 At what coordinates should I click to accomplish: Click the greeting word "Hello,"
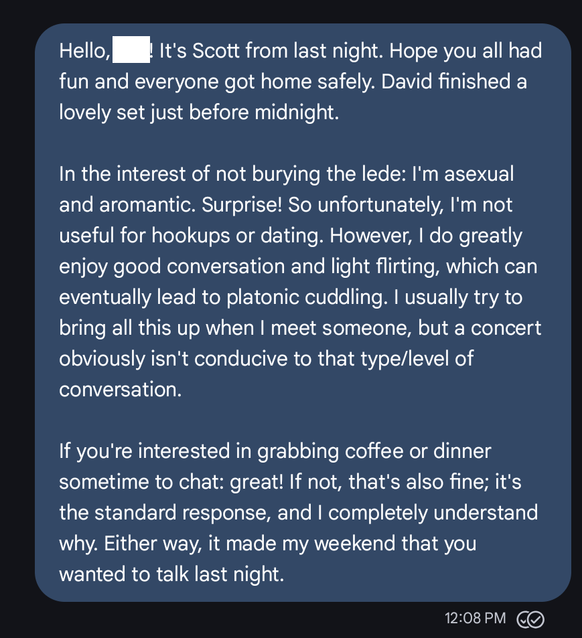point(84,51)
